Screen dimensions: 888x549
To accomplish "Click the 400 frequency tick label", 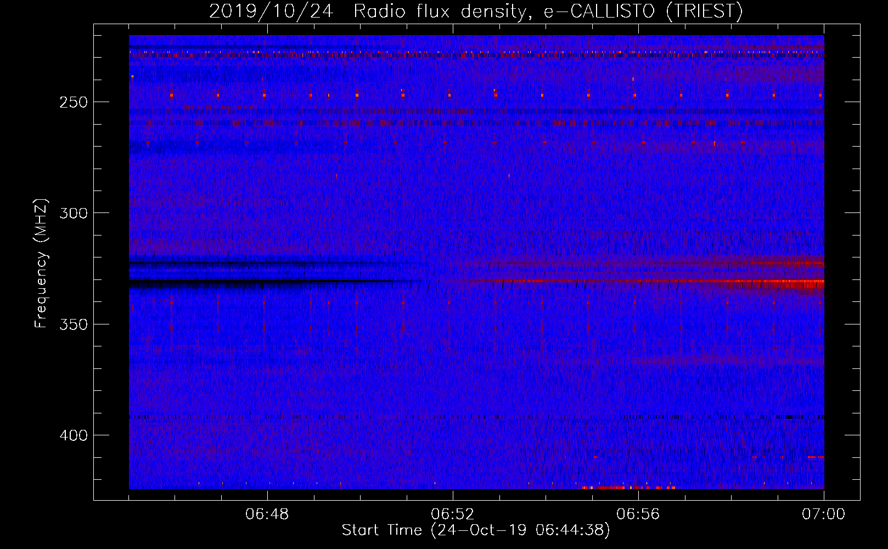I will click(x=74, y=435).
